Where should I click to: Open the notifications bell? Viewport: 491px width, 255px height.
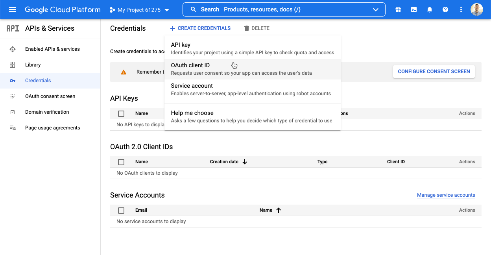click(x=430, y=9)
